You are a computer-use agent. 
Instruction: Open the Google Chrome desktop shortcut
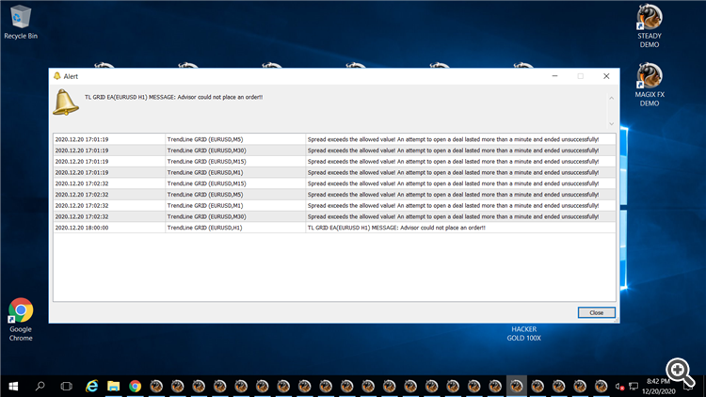click(x=21, y=320)
